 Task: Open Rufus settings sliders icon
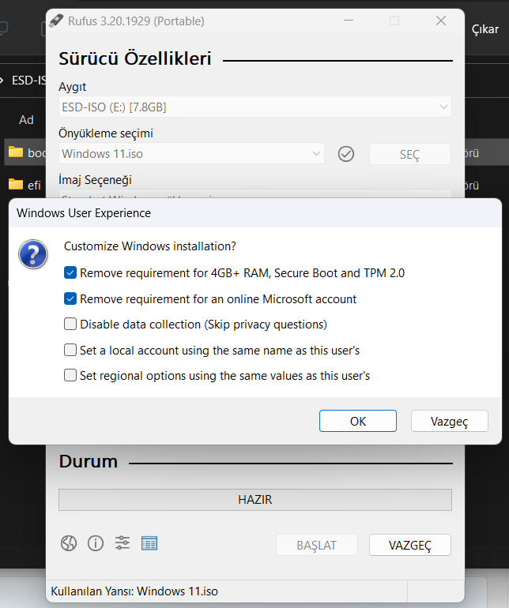click(x=123, y=543)
